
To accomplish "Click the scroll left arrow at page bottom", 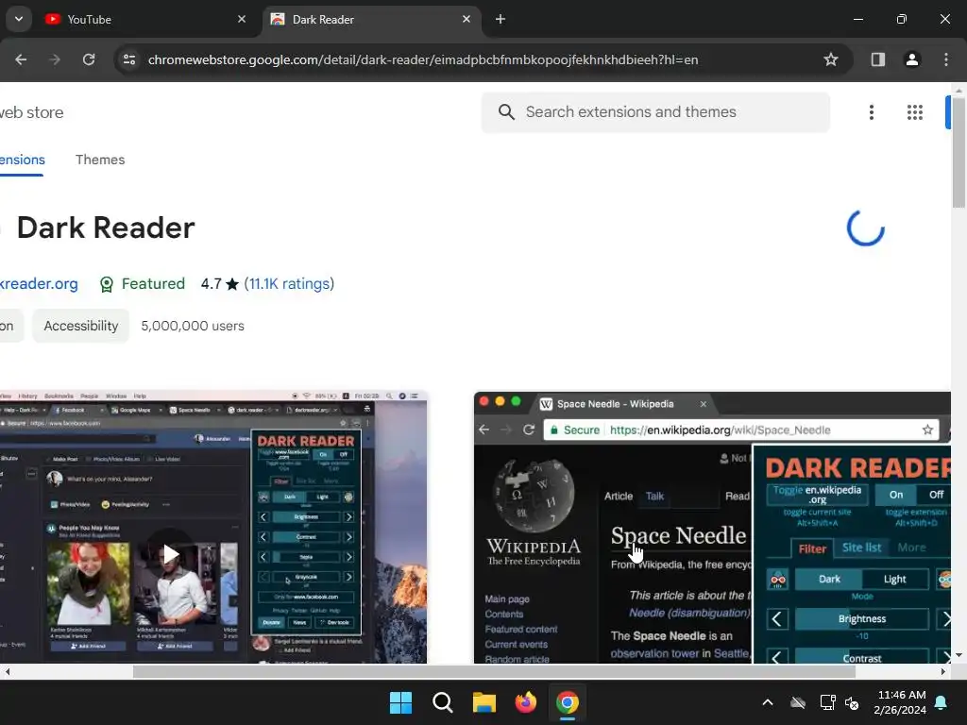I will pos(7,671).
